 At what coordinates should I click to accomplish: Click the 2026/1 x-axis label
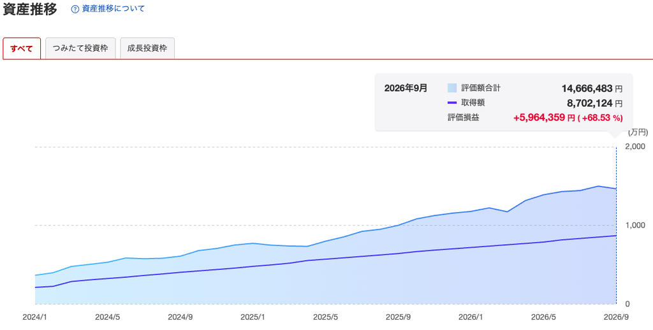coord(471,317)
